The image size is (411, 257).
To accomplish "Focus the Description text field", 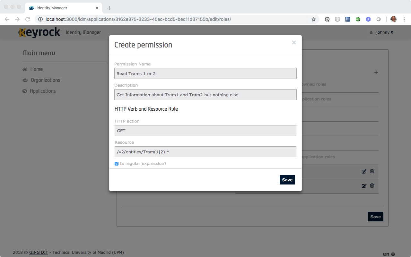I will tap(205, 95).
